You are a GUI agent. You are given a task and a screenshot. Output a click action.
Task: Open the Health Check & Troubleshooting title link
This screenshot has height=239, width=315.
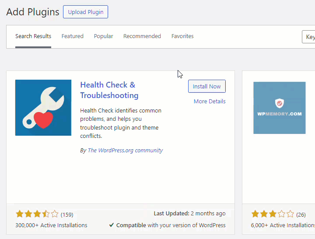coord(109,90)
